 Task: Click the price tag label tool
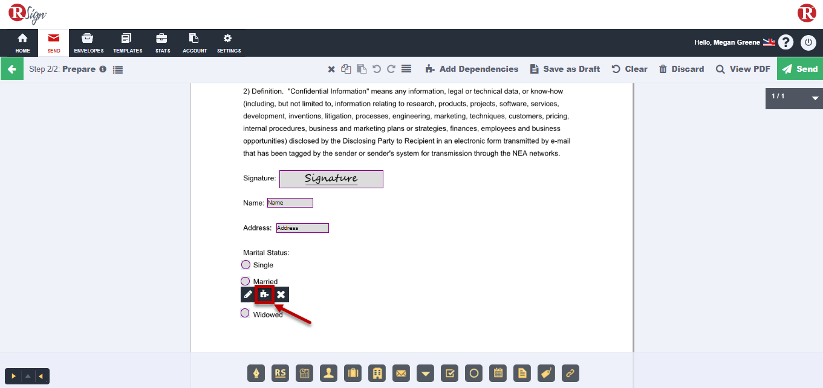click(546, 374)
